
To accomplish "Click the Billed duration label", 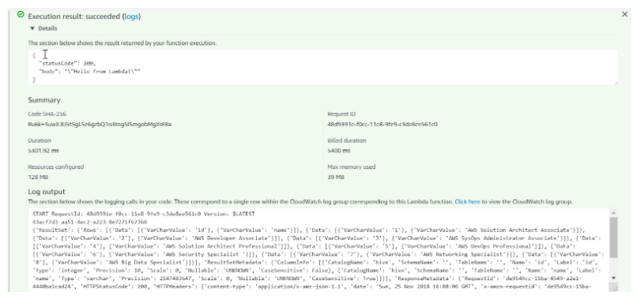I will pos(346,140).
